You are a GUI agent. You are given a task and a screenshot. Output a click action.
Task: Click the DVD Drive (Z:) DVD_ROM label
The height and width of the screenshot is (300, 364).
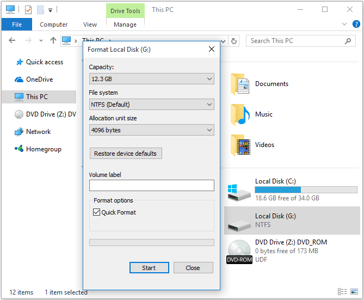(291, 242)
